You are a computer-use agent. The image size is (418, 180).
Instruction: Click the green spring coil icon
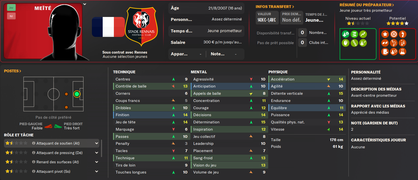(354, 34)
